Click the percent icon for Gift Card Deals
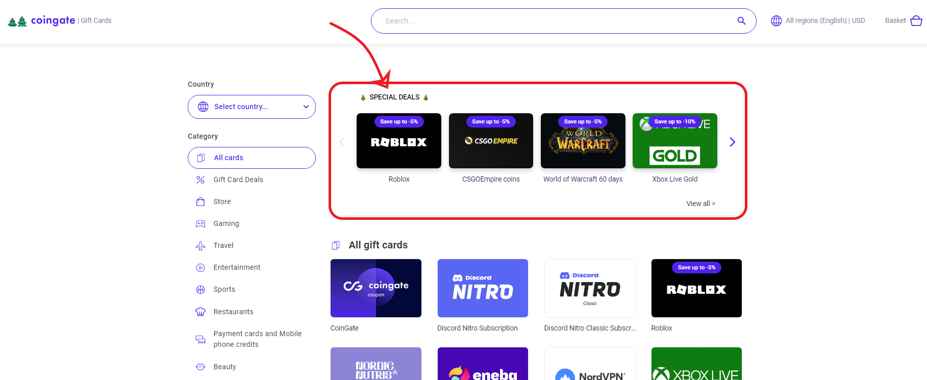The height and width of the screenshot is (380, 927). (201, 180)
